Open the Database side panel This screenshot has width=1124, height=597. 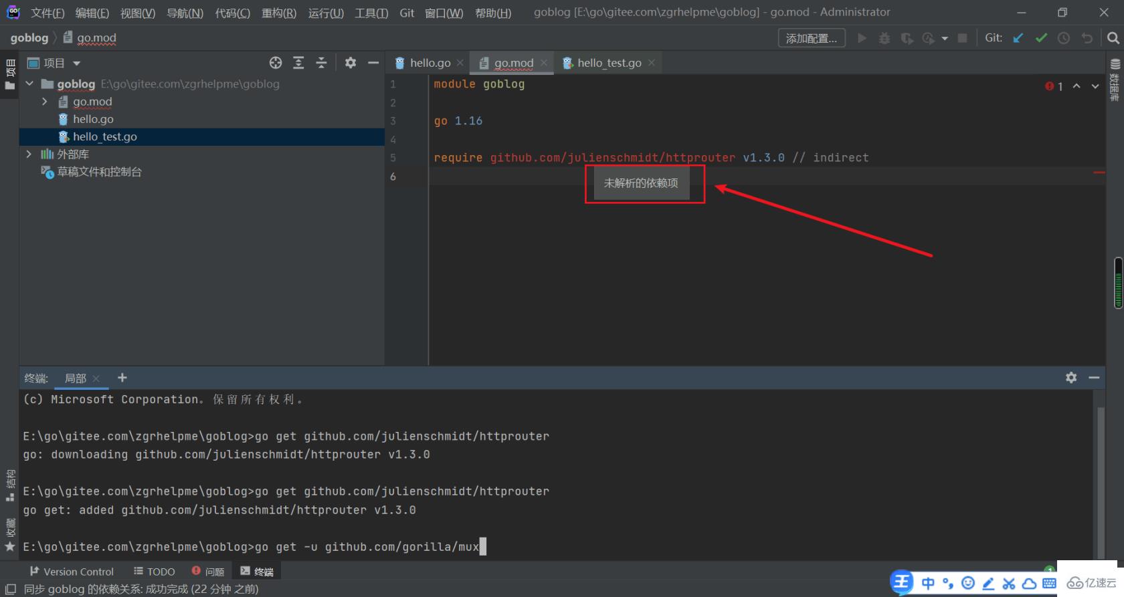1115,79
